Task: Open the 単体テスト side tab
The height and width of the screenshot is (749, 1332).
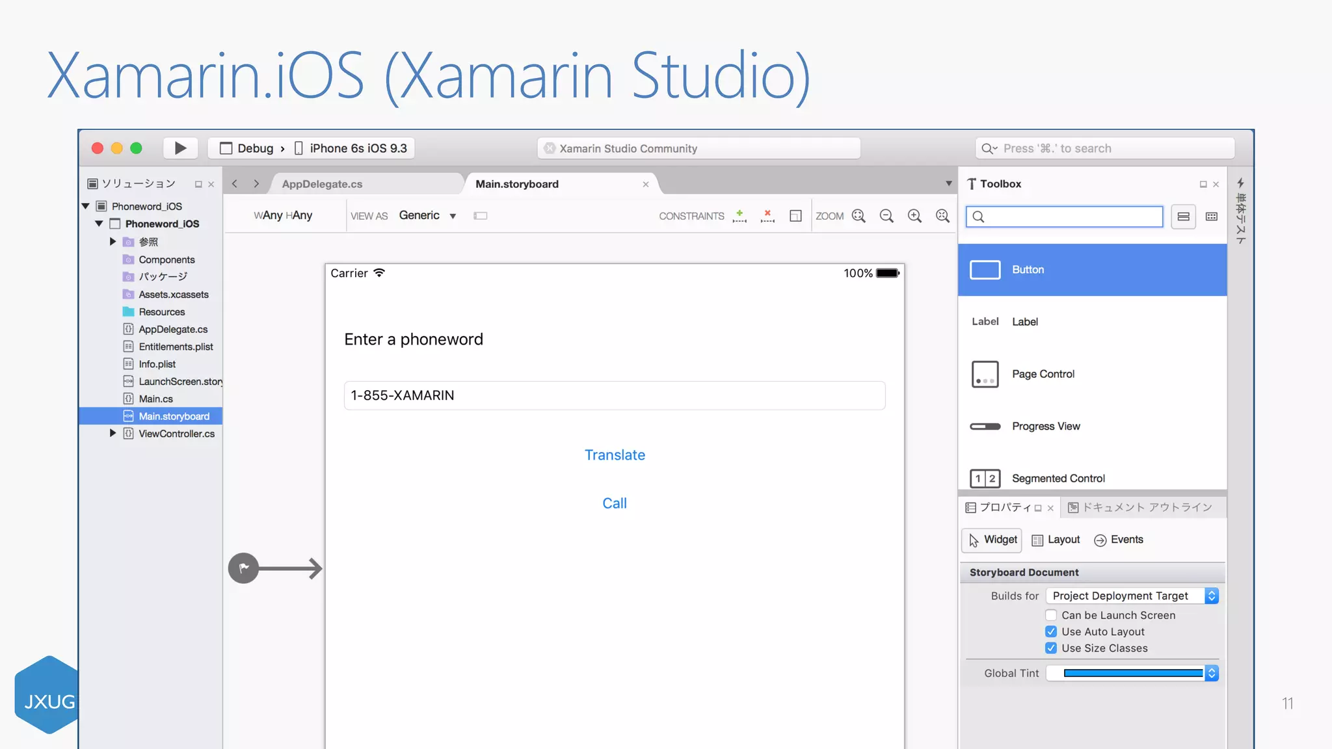Action: tap(1240, 219)
